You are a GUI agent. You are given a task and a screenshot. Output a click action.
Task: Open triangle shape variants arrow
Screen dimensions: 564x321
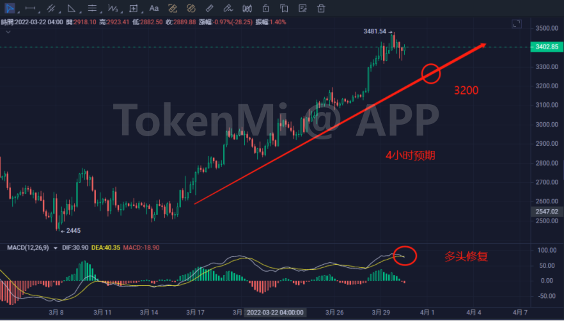point(80,12)
